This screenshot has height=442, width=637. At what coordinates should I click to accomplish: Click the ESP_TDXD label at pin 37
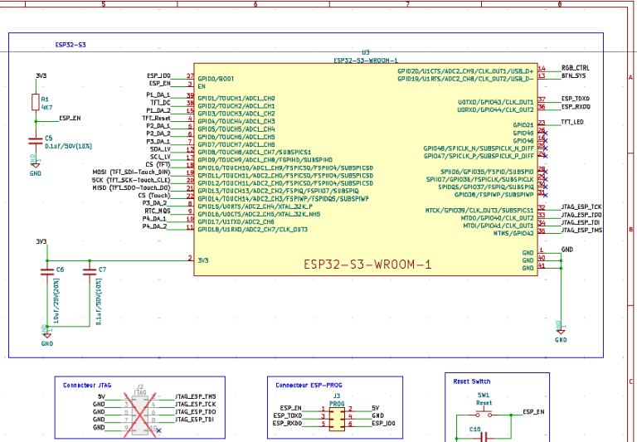pyautogui.click(x=576, y=100)
